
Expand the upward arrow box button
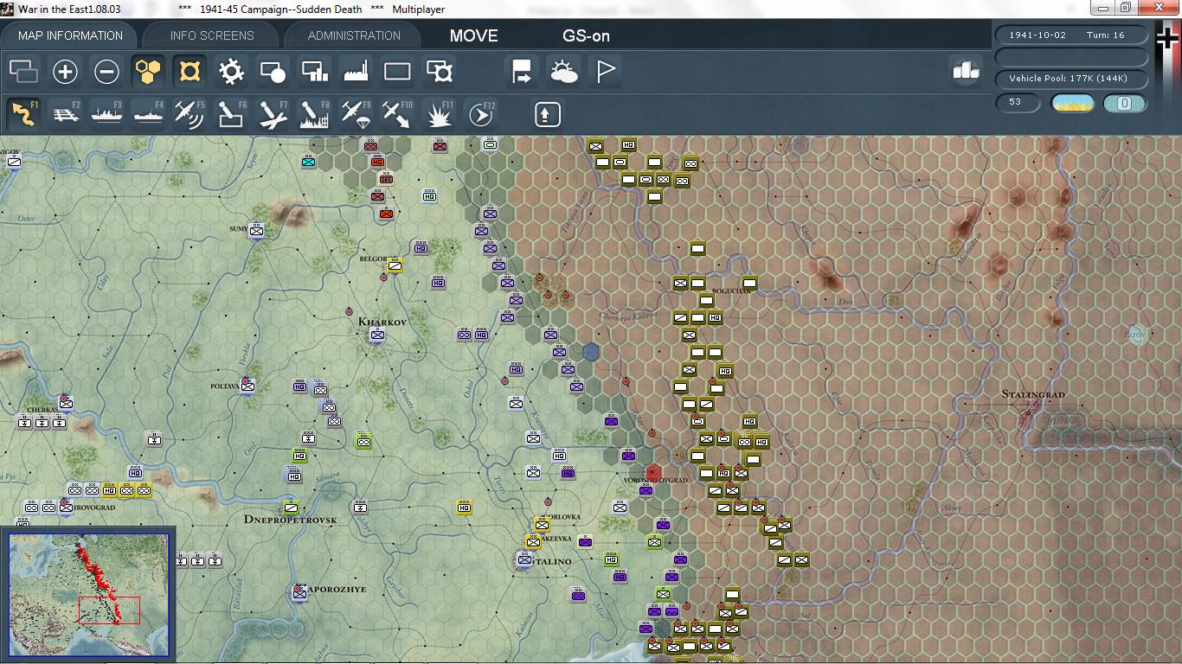[x=547, y=114]
